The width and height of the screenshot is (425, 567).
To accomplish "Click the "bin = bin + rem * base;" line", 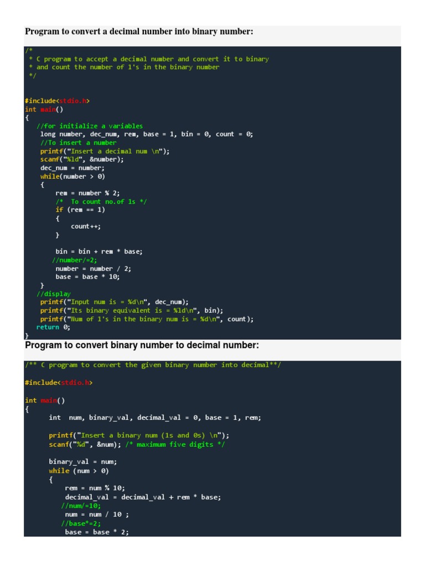I will click(99, 251).
